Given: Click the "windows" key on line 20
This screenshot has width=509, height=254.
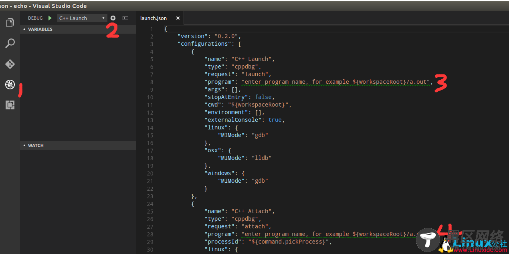Looking at the screenshot, I should tap(219, 173).
